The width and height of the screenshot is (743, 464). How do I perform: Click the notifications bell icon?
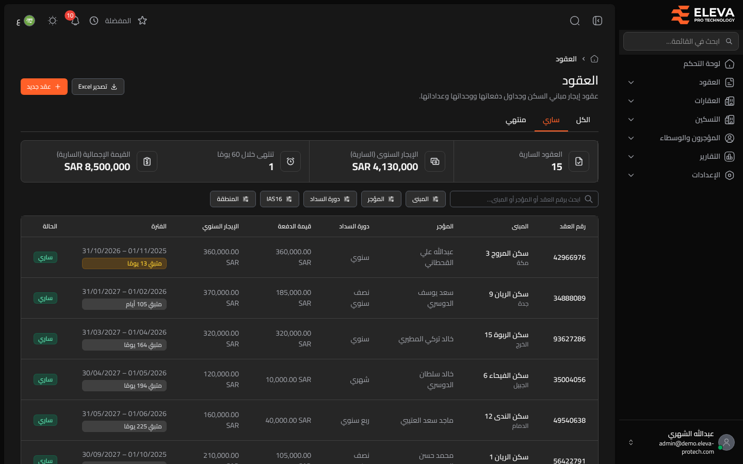(75, 21)
